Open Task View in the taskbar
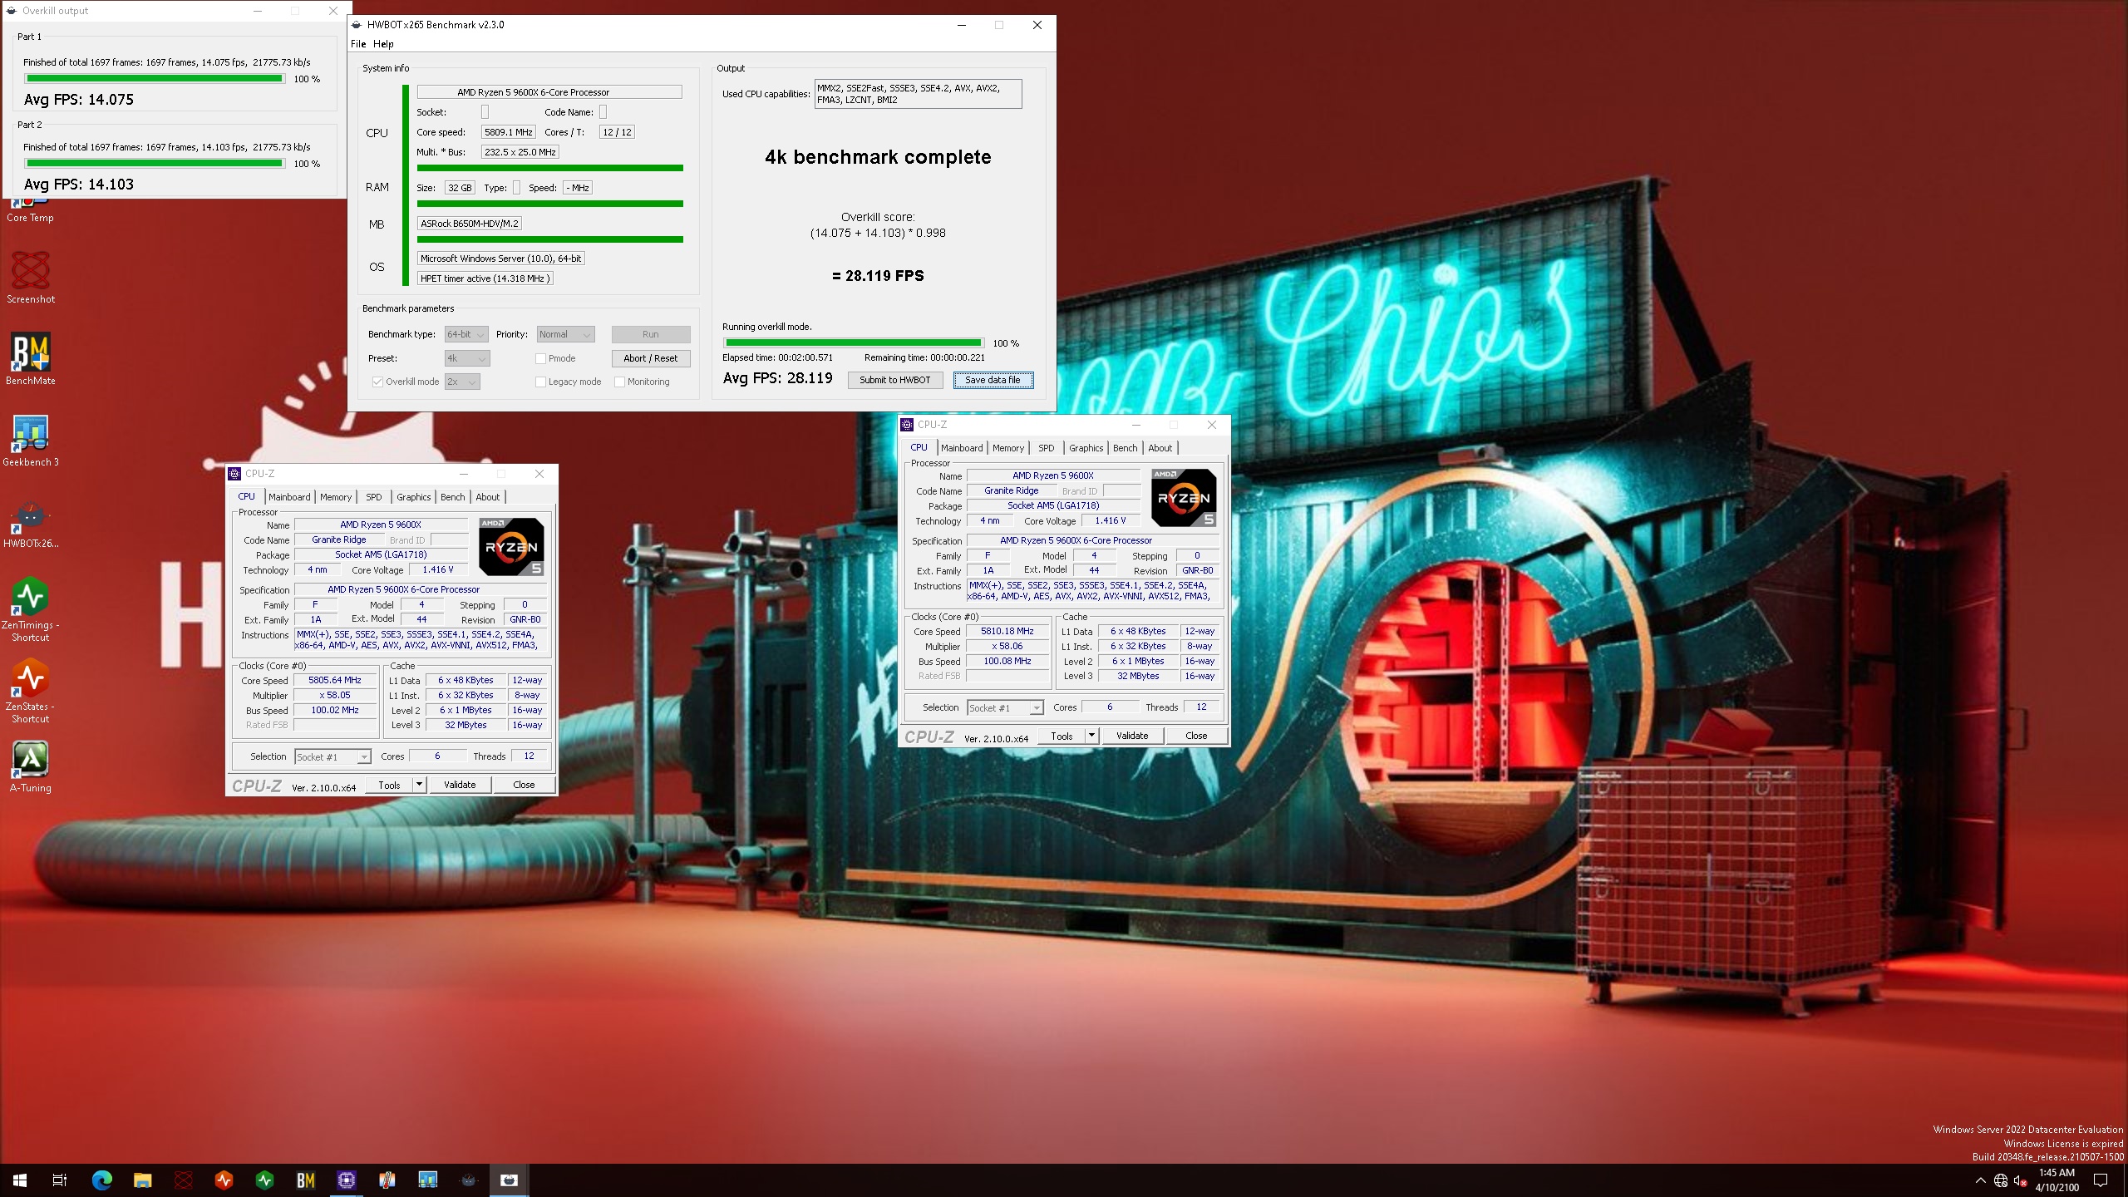The width and height of the screenshot is (2128, 1197). (x=60, y=1180)
